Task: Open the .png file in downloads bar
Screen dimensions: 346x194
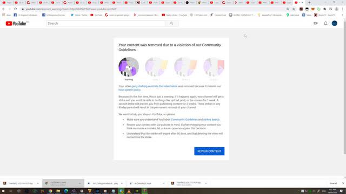Action: coord(103,183)
